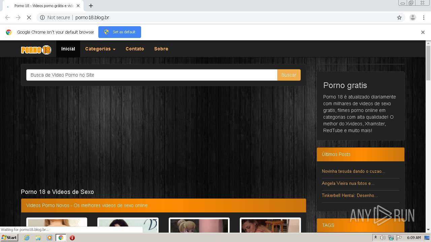Close the current browser tab
The height and width of the screenshot is (242, 431).
[x=78, y=6]
